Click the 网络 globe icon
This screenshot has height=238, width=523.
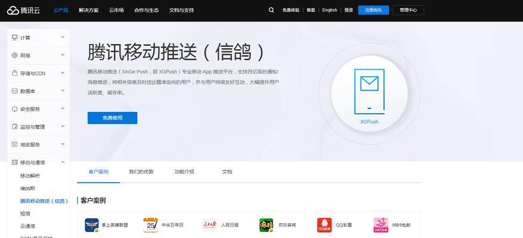(x=15, y=55)
